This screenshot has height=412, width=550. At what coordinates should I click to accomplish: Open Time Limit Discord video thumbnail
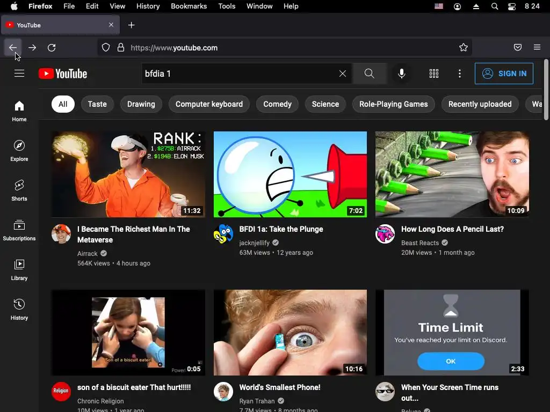[x=452, y=333]
